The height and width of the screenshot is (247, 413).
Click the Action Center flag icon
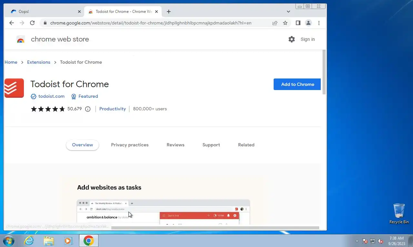tap(365, 241)
